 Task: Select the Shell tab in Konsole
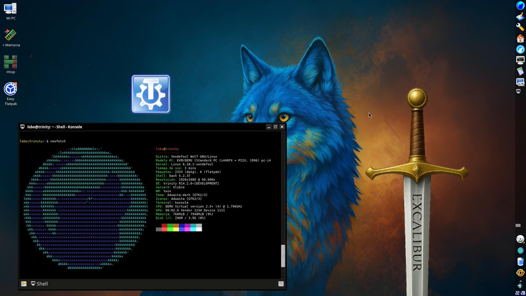(39, 284)
